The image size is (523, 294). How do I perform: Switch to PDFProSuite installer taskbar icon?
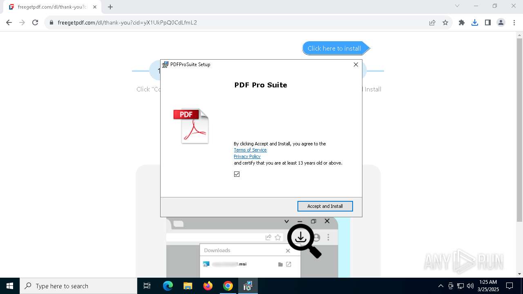pyautogui.click(x=248, y=286)
